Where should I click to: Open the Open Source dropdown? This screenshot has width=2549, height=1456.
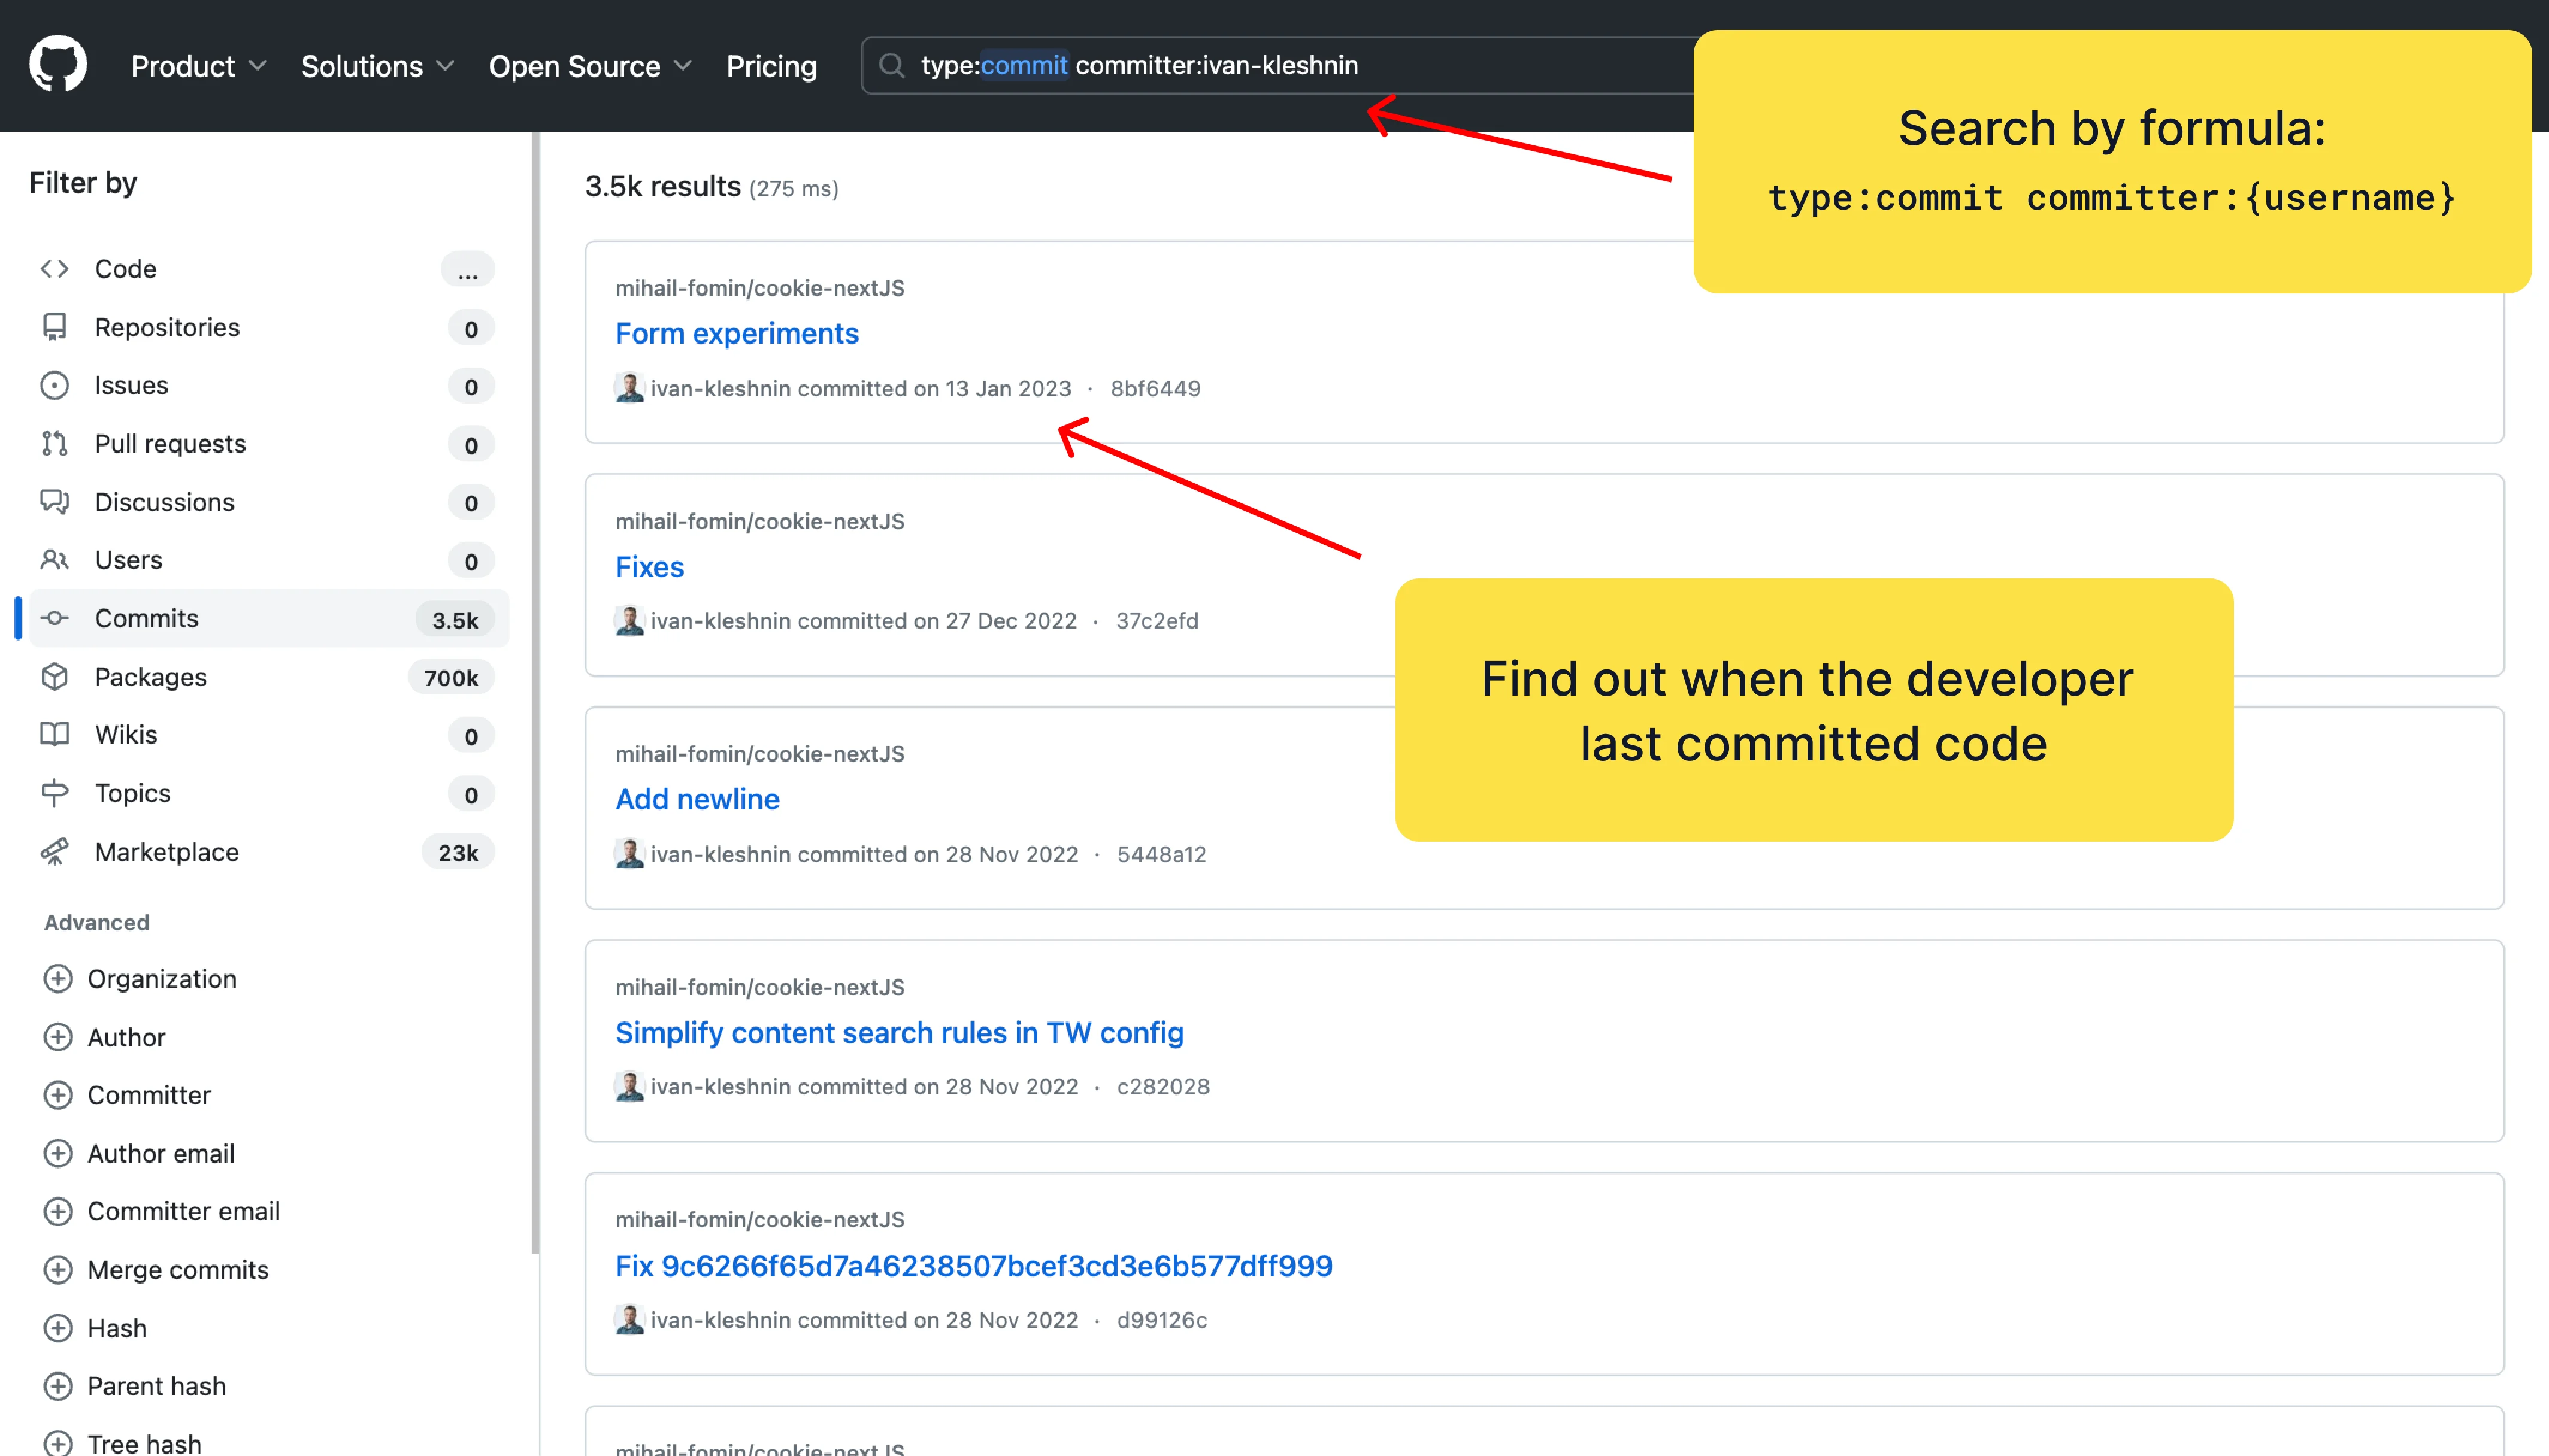589,66
